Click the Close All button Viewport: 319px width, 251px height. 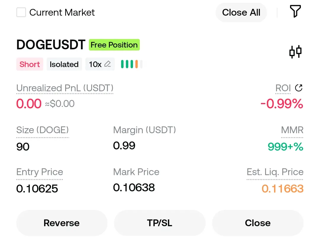[x=241, y=12]
